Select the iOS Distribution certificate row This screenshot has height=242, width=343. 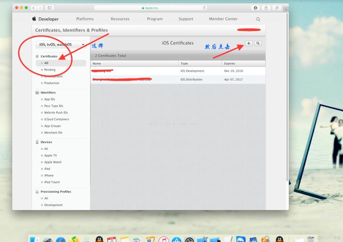[178, 79]
